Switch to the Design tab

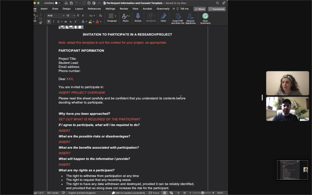pyautogui.click(x=67, y=9)
